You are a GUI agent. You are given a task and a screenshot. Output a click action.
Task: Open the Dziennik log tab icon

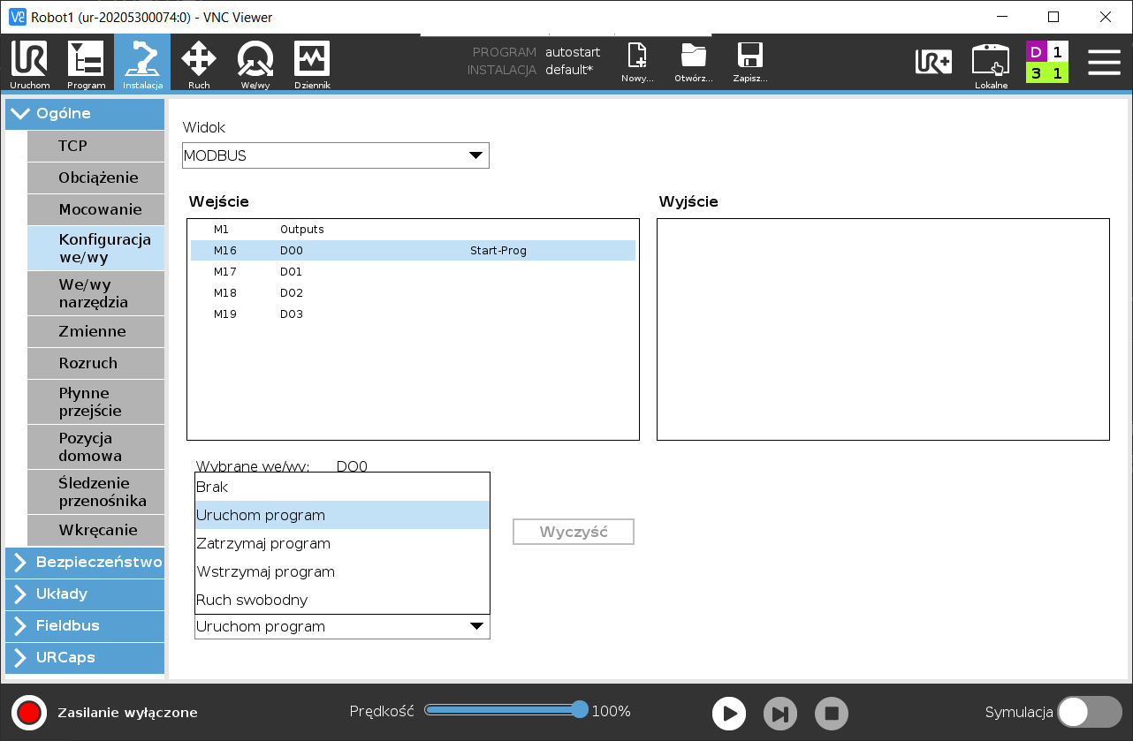(x=312, y=64)
